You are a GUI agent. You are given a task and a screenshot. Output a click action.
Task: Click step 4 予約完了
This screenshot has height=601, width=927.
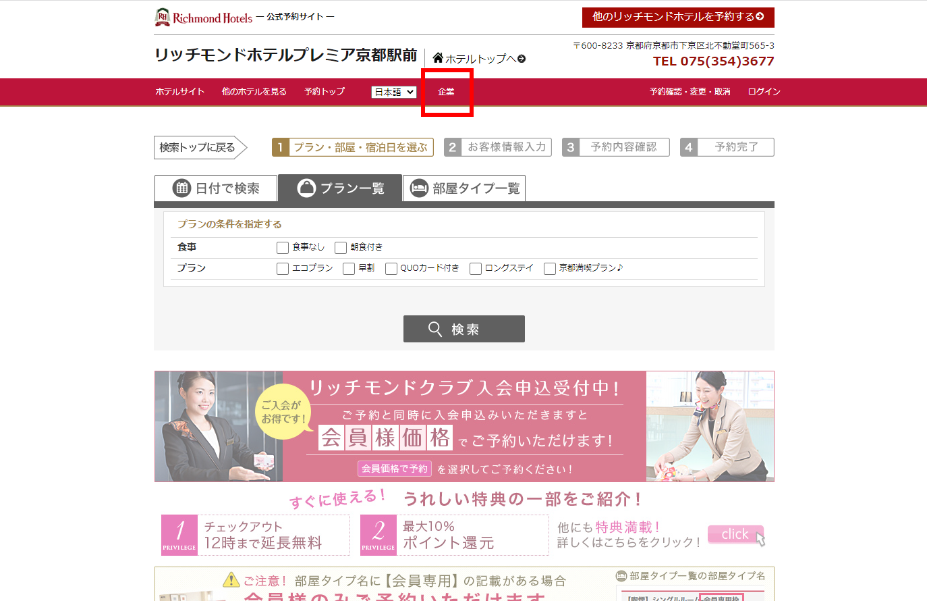(x=727, y=147)
